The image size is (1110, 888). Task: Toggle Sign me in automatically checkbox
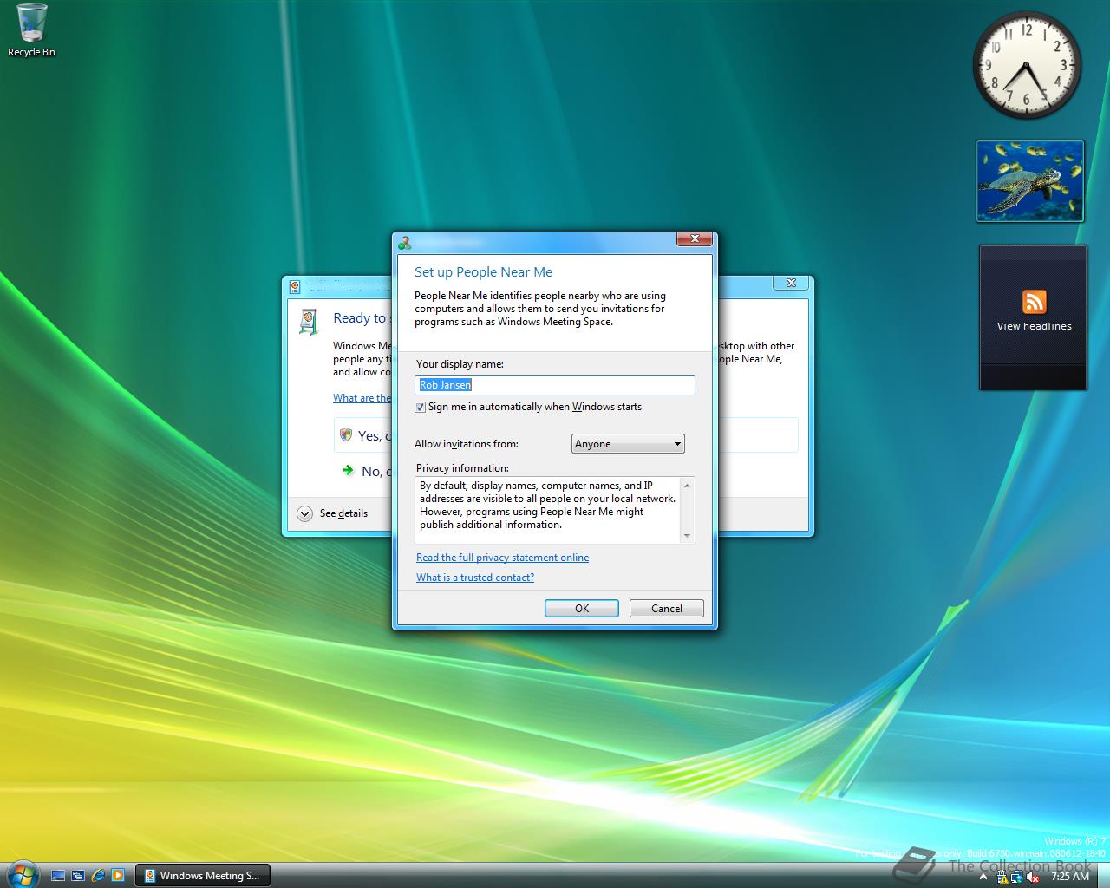click(421, 407)
